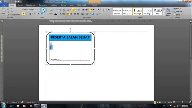Image resolution: width=192 pixels, height=108 pixels.
Task: Click the Replace button
Action: pyautogui.click(x=178, y=12)
